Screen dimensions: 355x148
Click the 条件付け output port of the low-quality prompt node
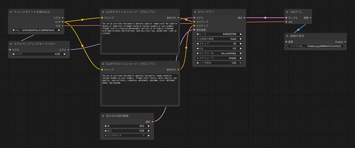click(178, 69)
